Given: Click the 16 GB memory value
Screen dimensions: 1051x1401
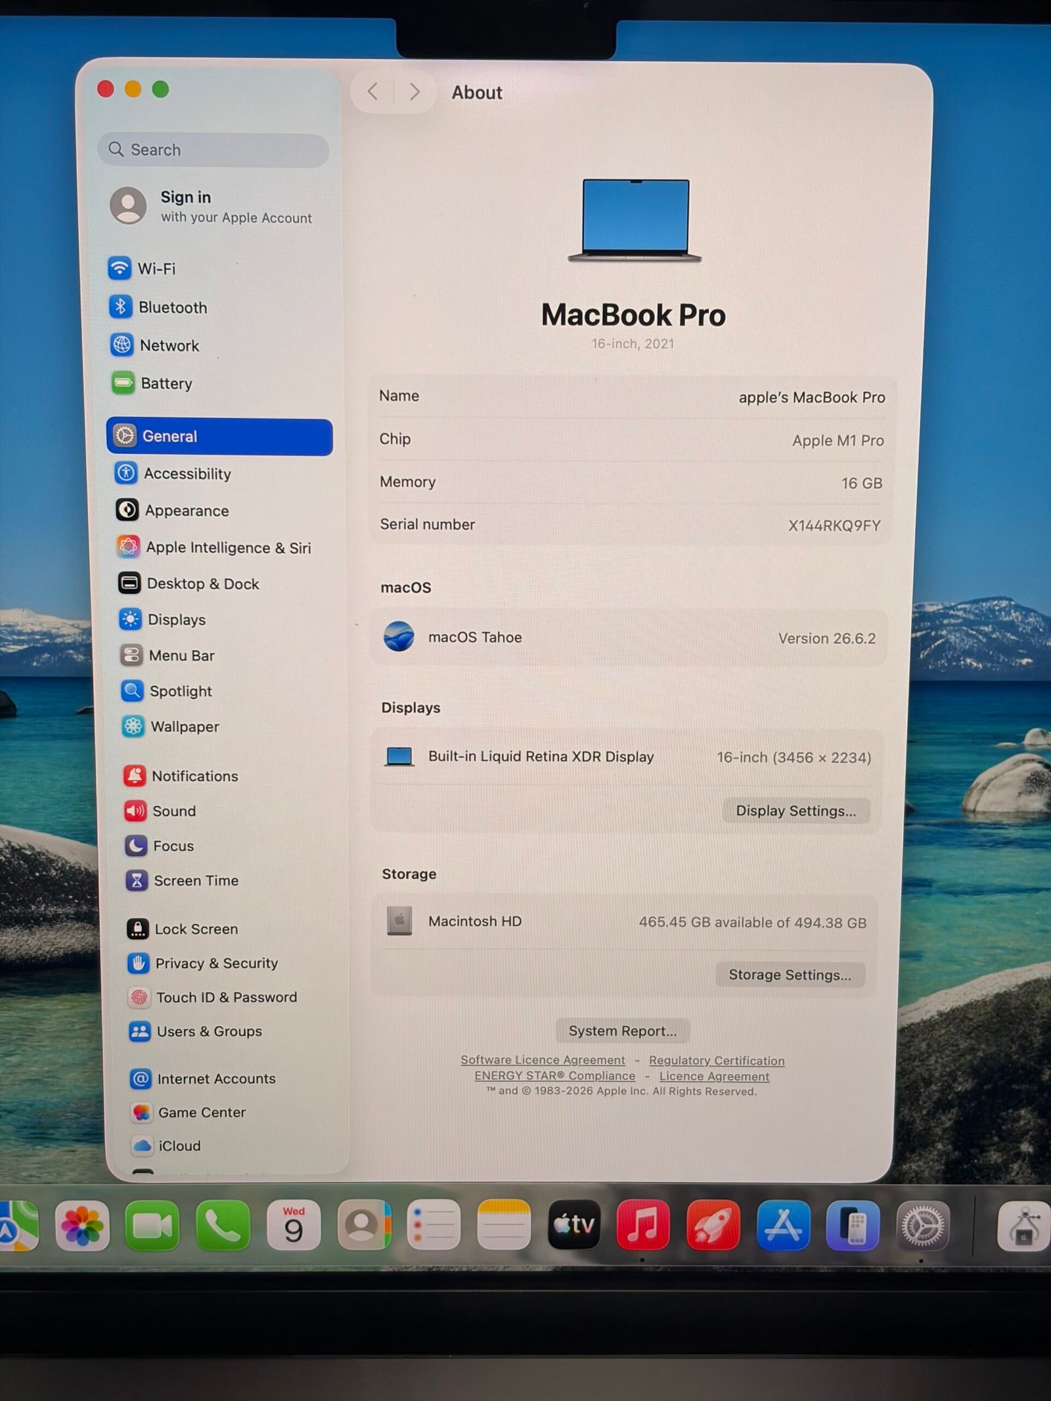Looking at the screenshot, I should pos(862,483).
